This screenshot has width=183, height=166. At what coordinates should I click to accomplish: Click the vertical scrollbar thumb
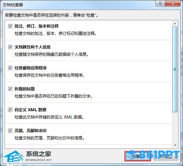(175, 69)
